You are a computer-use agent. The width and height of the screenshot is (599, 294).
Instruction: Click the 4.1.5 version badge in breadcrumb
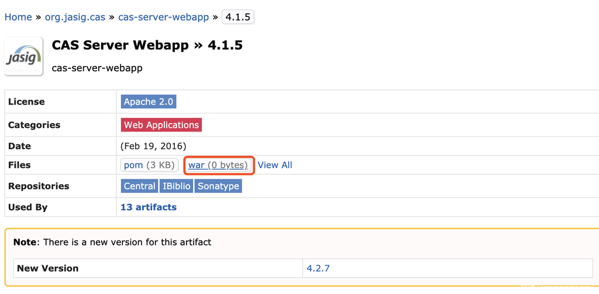tap(237, 17)
